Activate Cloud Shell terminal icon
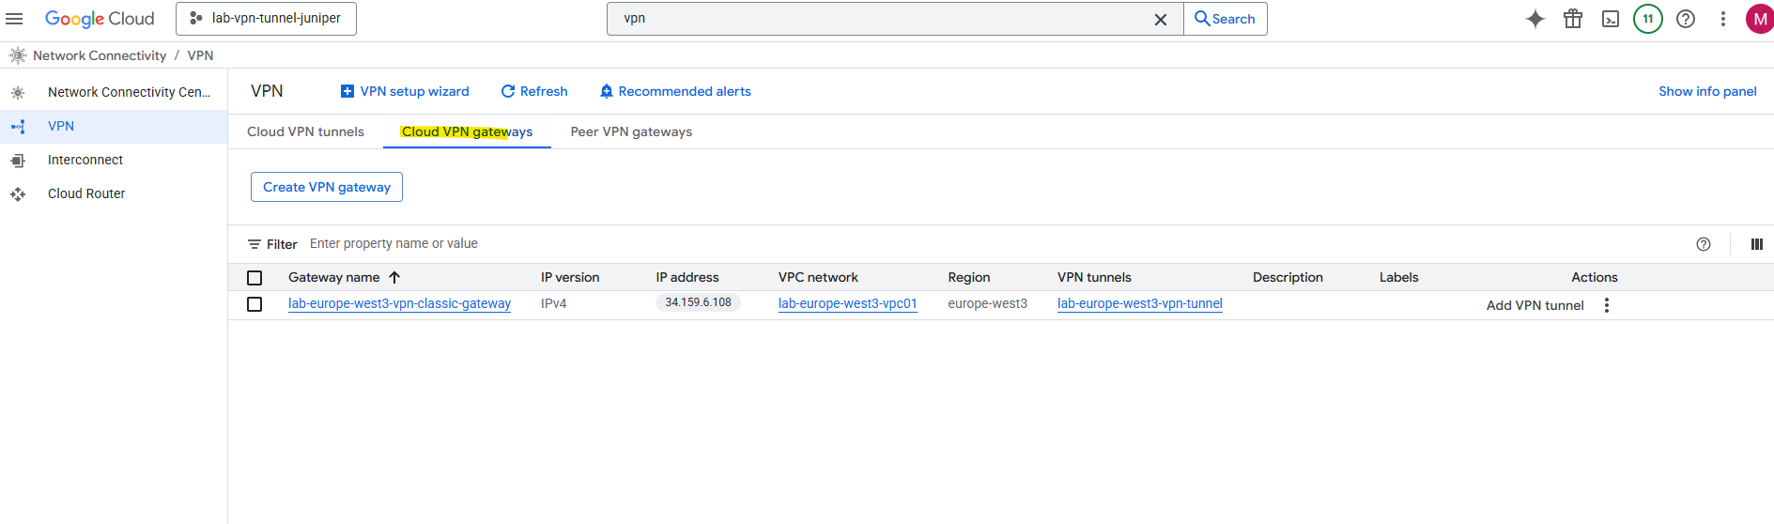 point(1611,19)
